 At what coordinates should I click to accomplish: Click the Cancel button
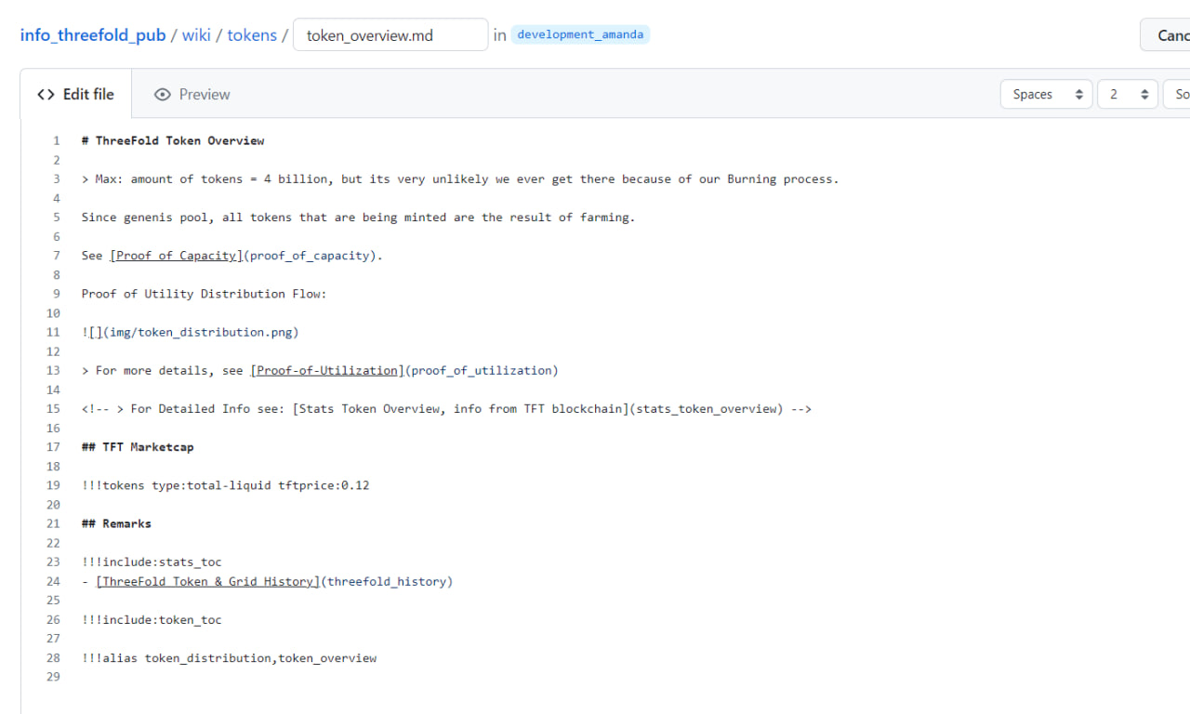[x=1173, y=34]
